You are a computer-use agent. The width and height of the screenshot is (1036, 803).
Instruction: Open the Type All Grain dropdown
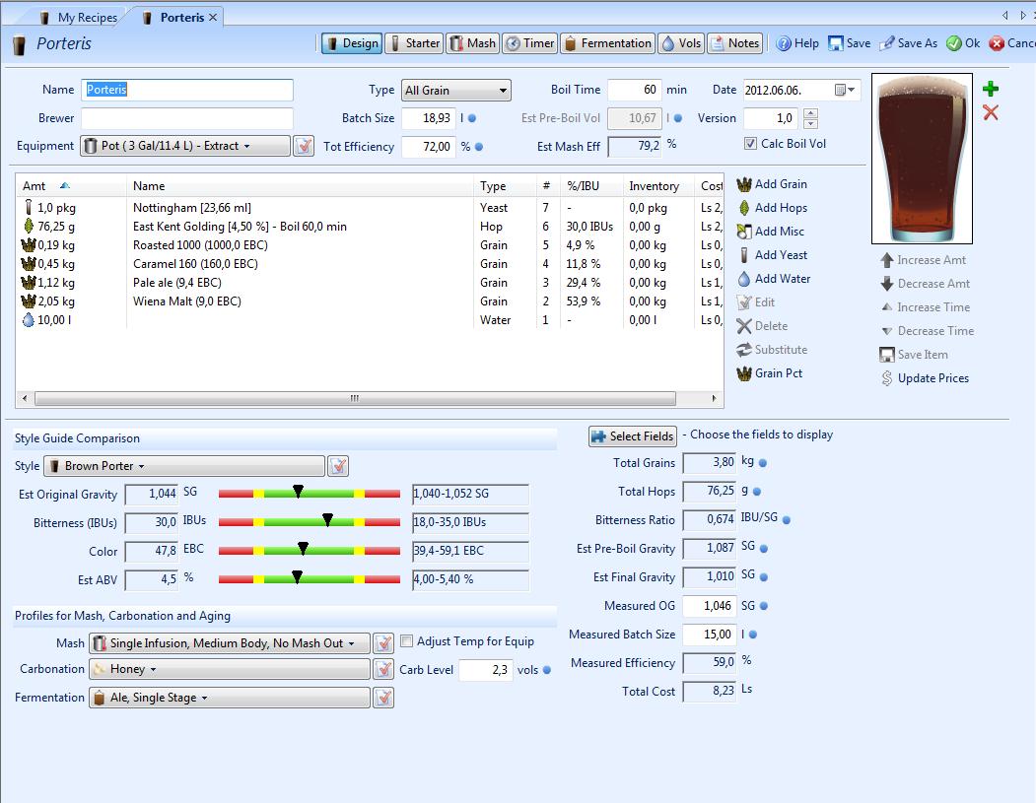point(455,91)
